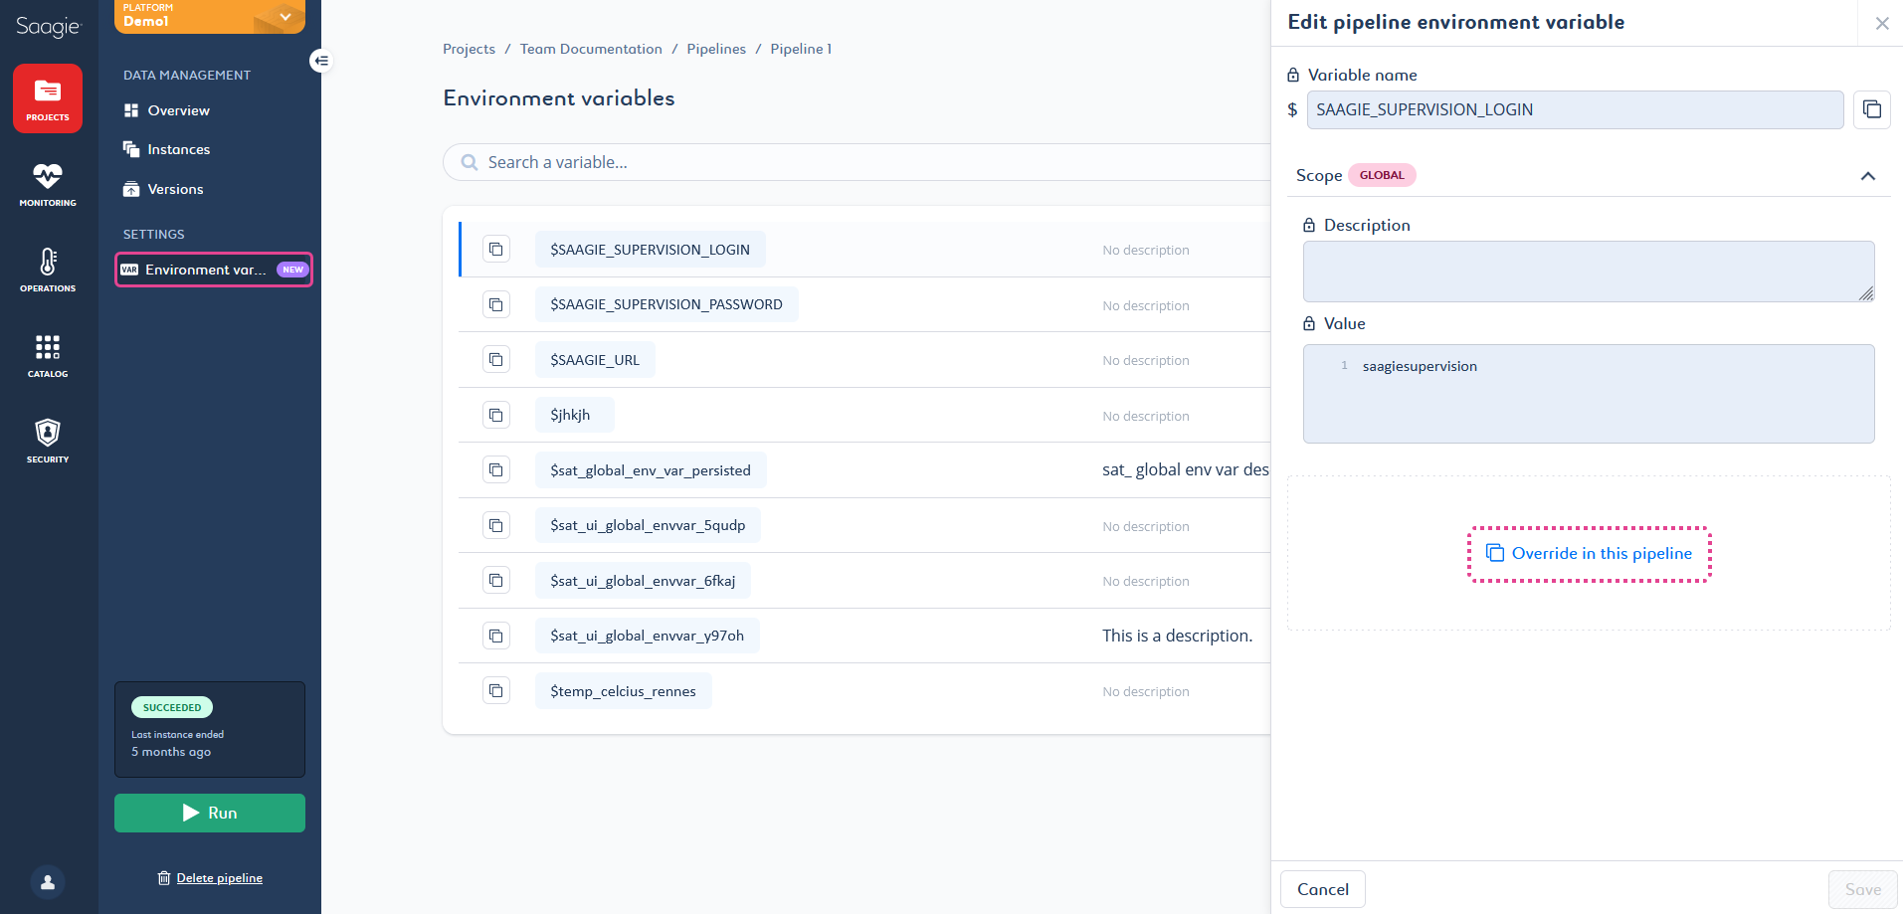This screenshot has width=1903, height=914.
Task: Select $sat_ui_global_envvar_y97oh variable
Action: (x=647, y=636)
